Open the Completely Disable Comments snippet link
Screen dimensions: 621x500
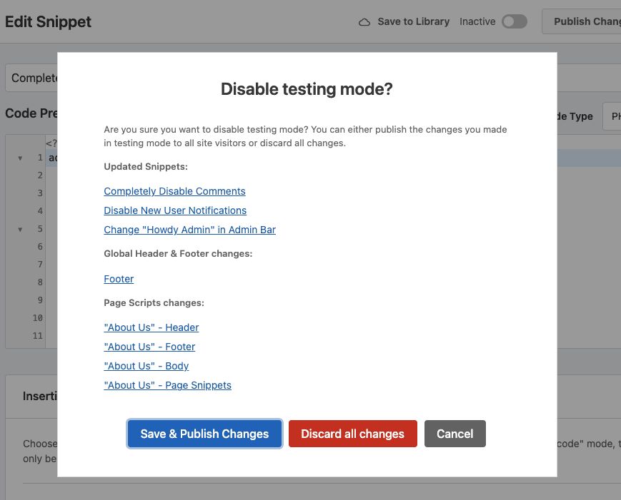pyautogui.click(x=174, y=191)
